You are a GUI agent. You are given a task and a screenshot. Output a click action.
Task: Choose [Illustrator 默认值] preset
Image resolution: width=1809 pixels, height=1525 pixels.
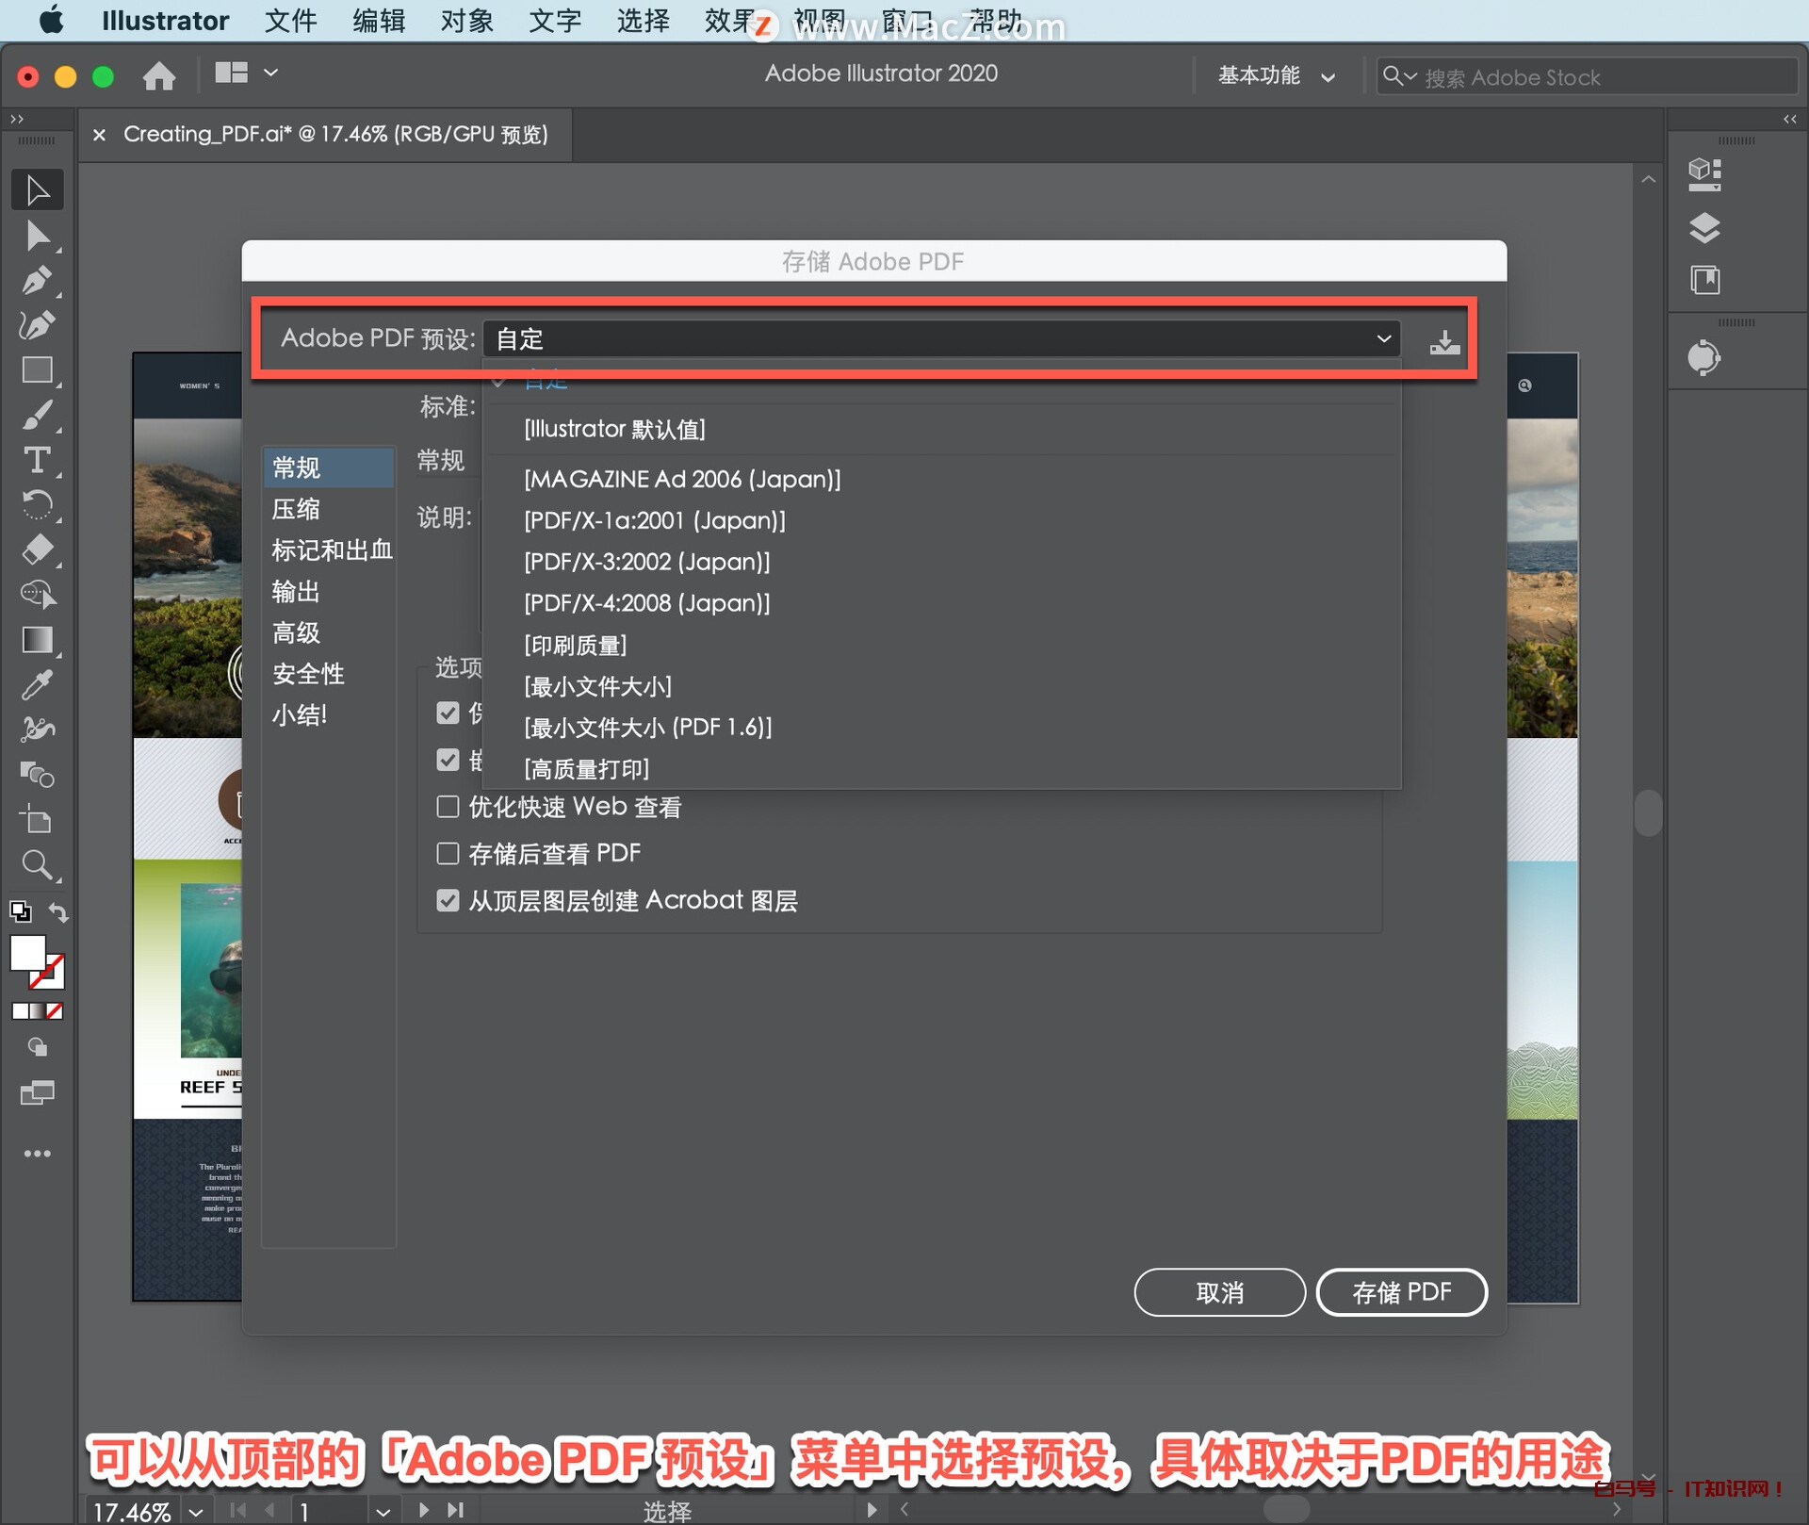tap(614, 430)
